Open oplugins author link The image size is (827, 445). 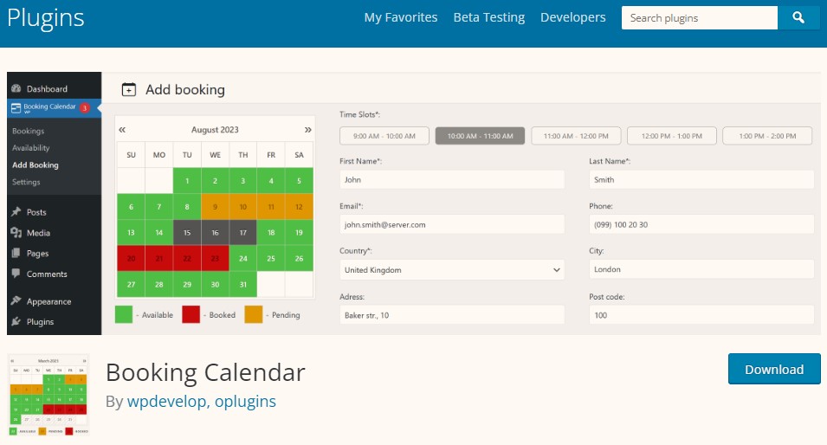point(245,401)
